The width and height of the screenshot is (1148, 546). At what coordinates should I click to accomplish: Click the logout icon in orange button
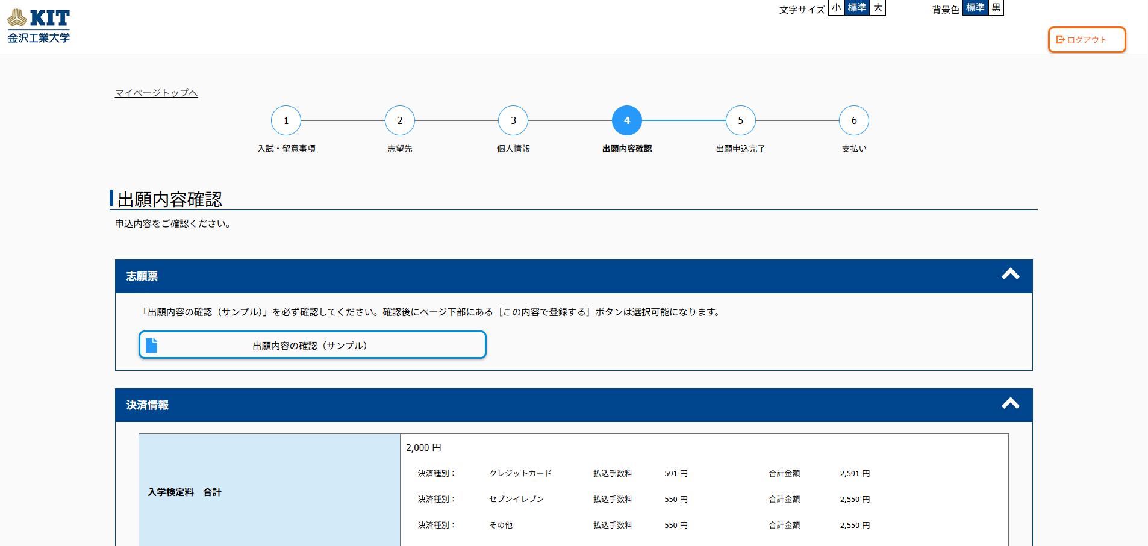1060,40
